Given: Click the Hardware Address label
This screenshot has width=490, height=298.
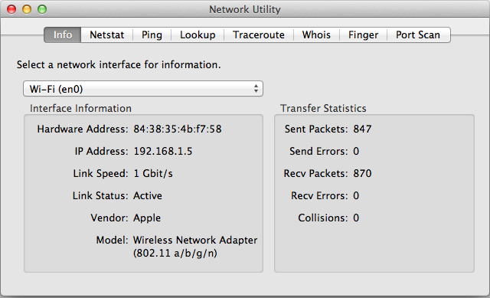Looking at the screenshot, I should pos(83,129).
